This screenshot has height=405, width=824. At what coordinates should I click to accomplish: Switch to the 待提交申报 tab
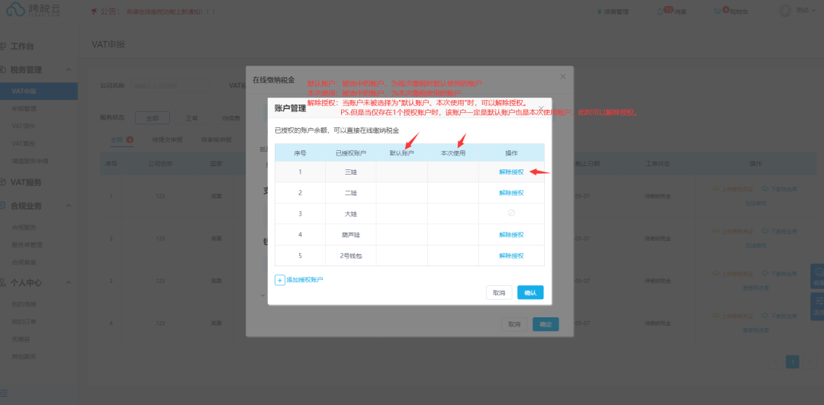point(167,140)
